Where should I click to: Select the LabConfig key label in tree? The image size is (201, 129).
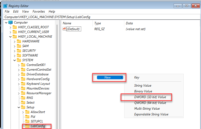[38, 126]
